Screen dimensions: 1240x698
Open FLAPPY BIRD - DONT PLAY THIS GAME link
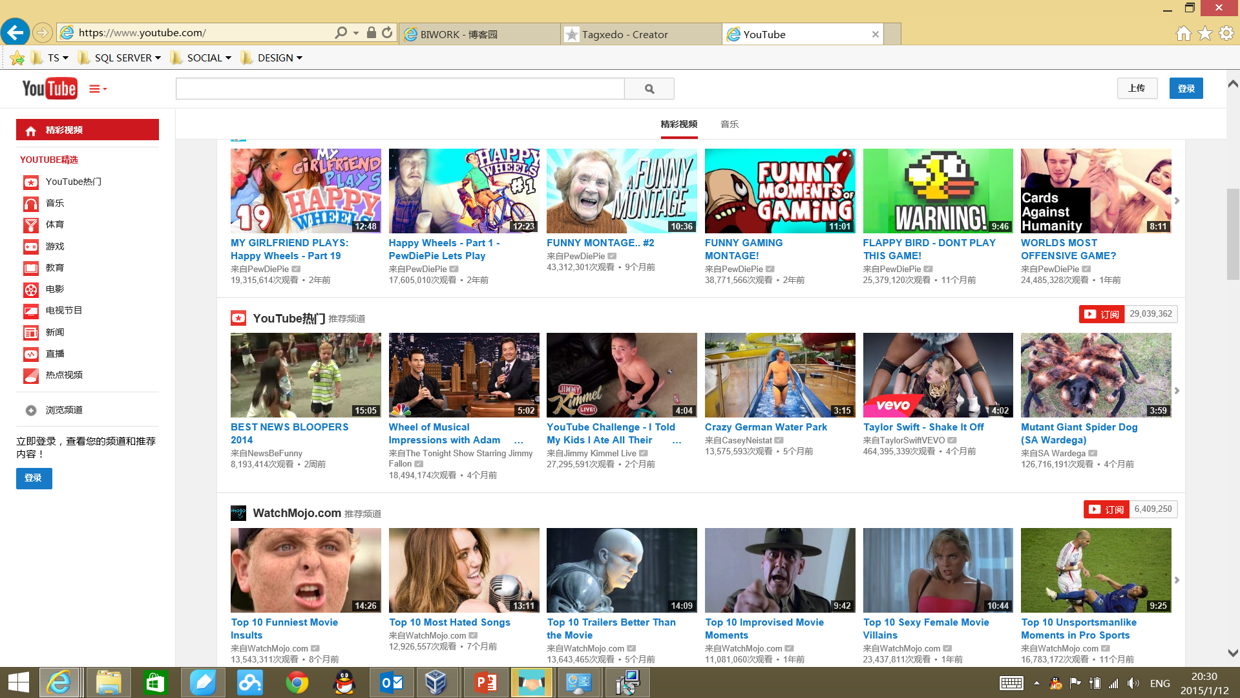coord(929,249)
